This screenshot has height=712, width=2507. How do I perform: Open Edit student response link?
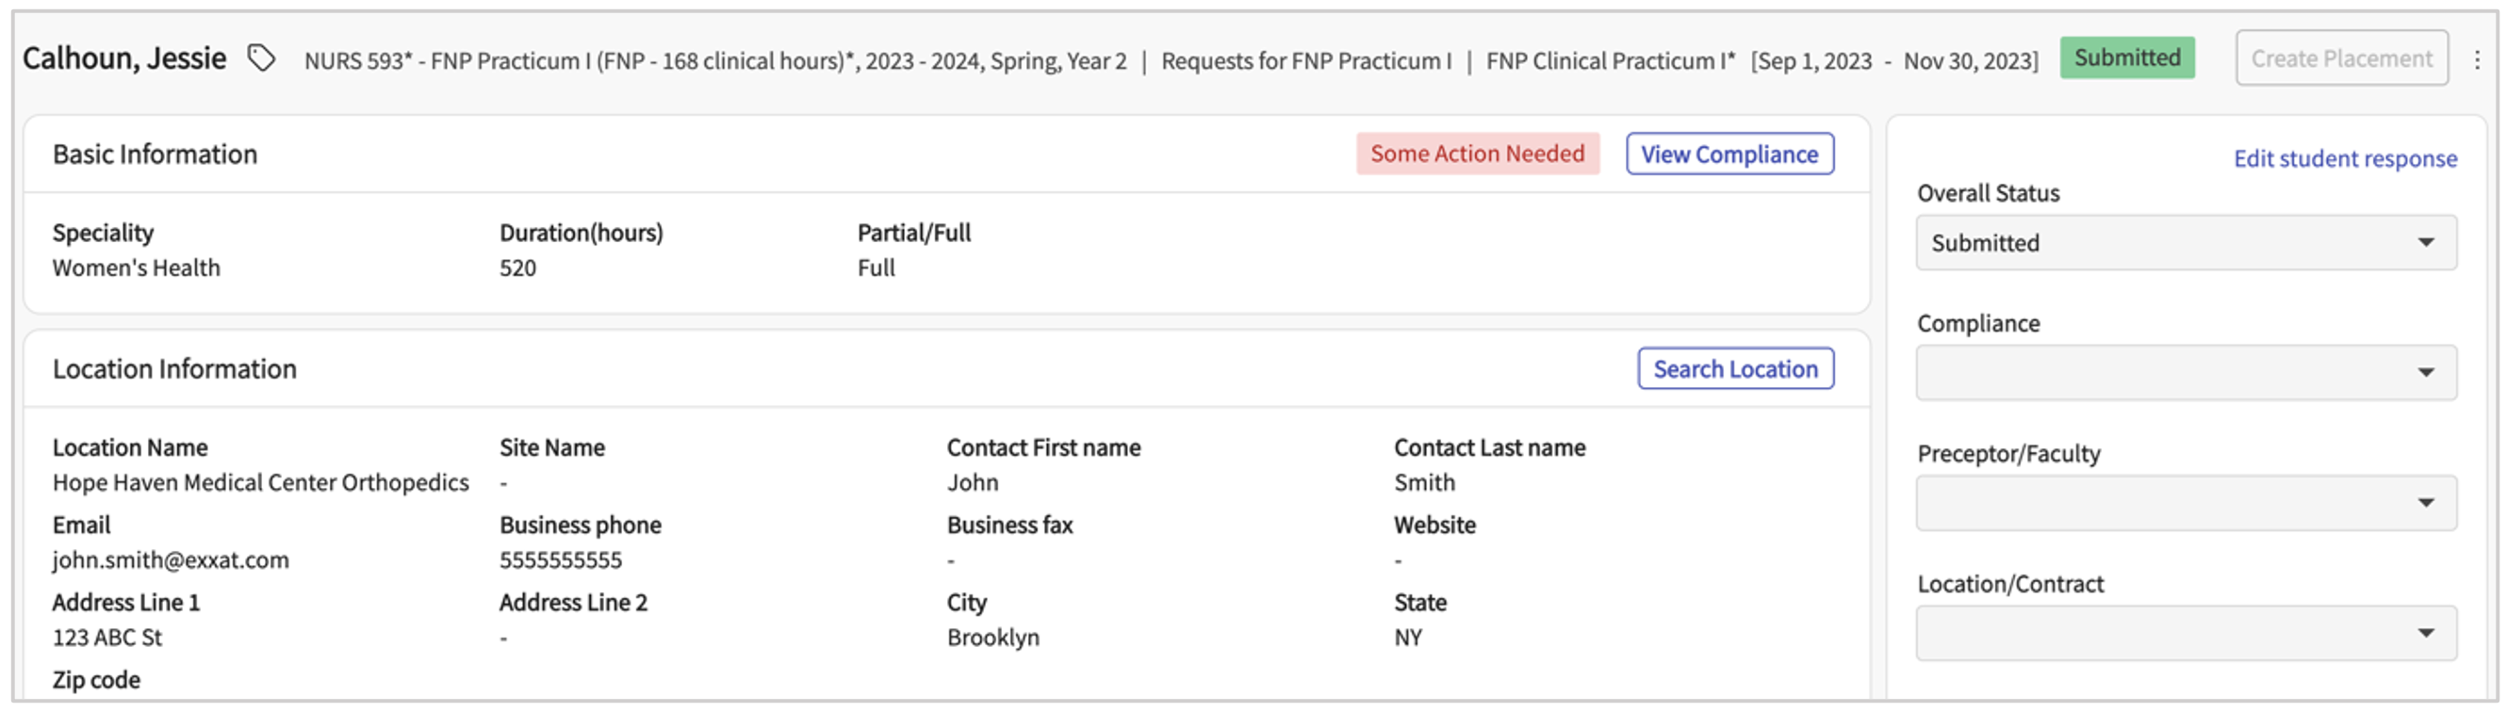(x=2344, y=158)
